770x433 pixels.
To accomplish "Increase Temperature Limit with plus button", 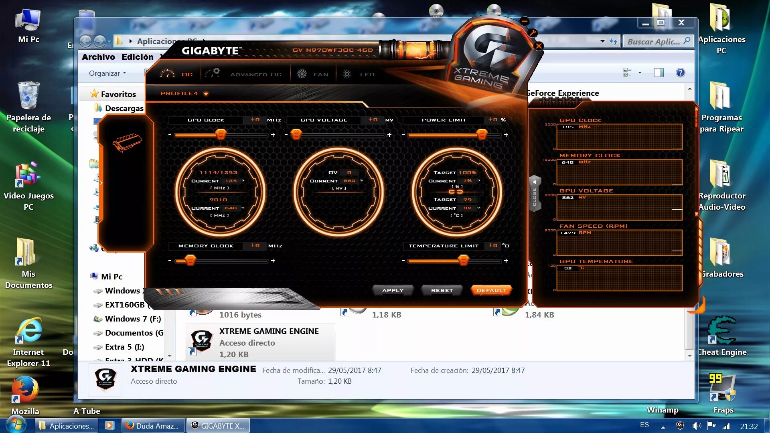I will click(506, 261).
